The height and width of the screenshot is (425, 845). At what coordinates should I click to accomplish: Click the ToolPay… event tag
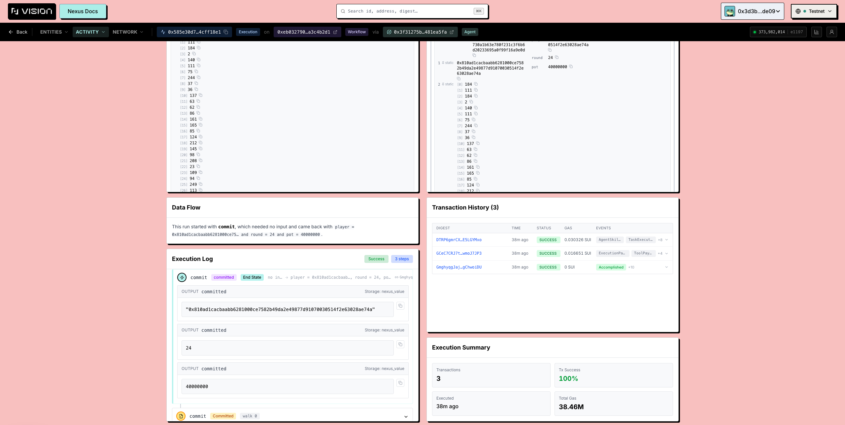[643, 253]
